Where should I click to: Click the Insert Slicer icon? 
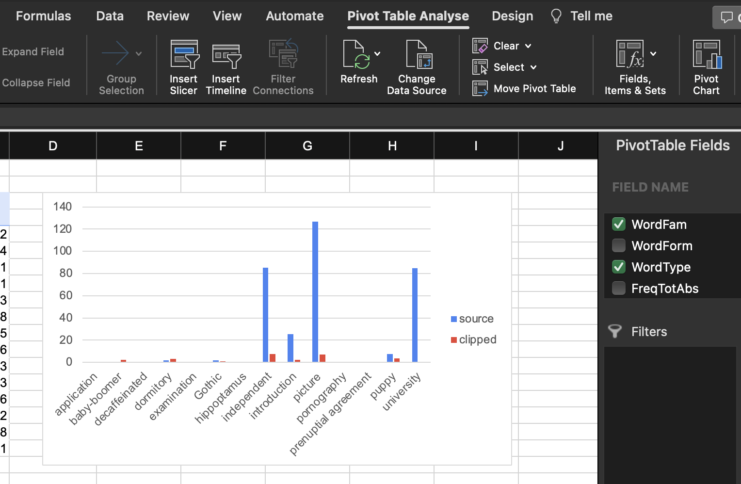[x=184, y=54]
